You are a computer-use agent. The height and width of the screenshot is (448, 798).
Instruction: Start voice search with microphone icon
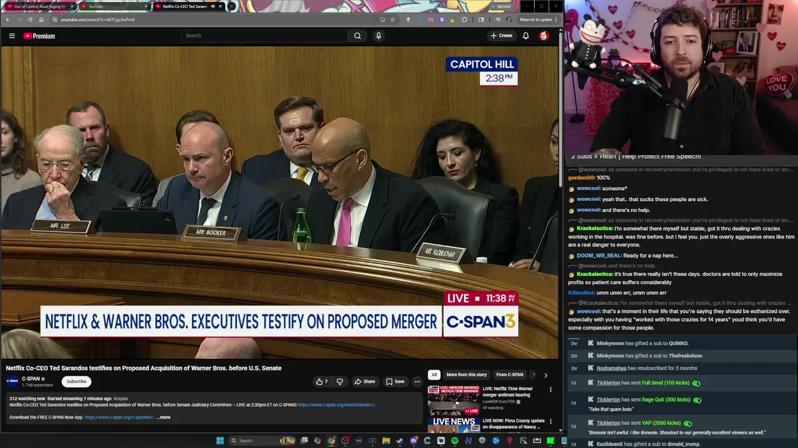click(378, 35)
